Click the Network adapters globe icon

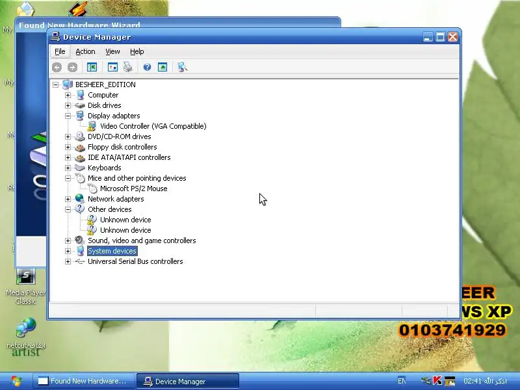pos(79,199)
